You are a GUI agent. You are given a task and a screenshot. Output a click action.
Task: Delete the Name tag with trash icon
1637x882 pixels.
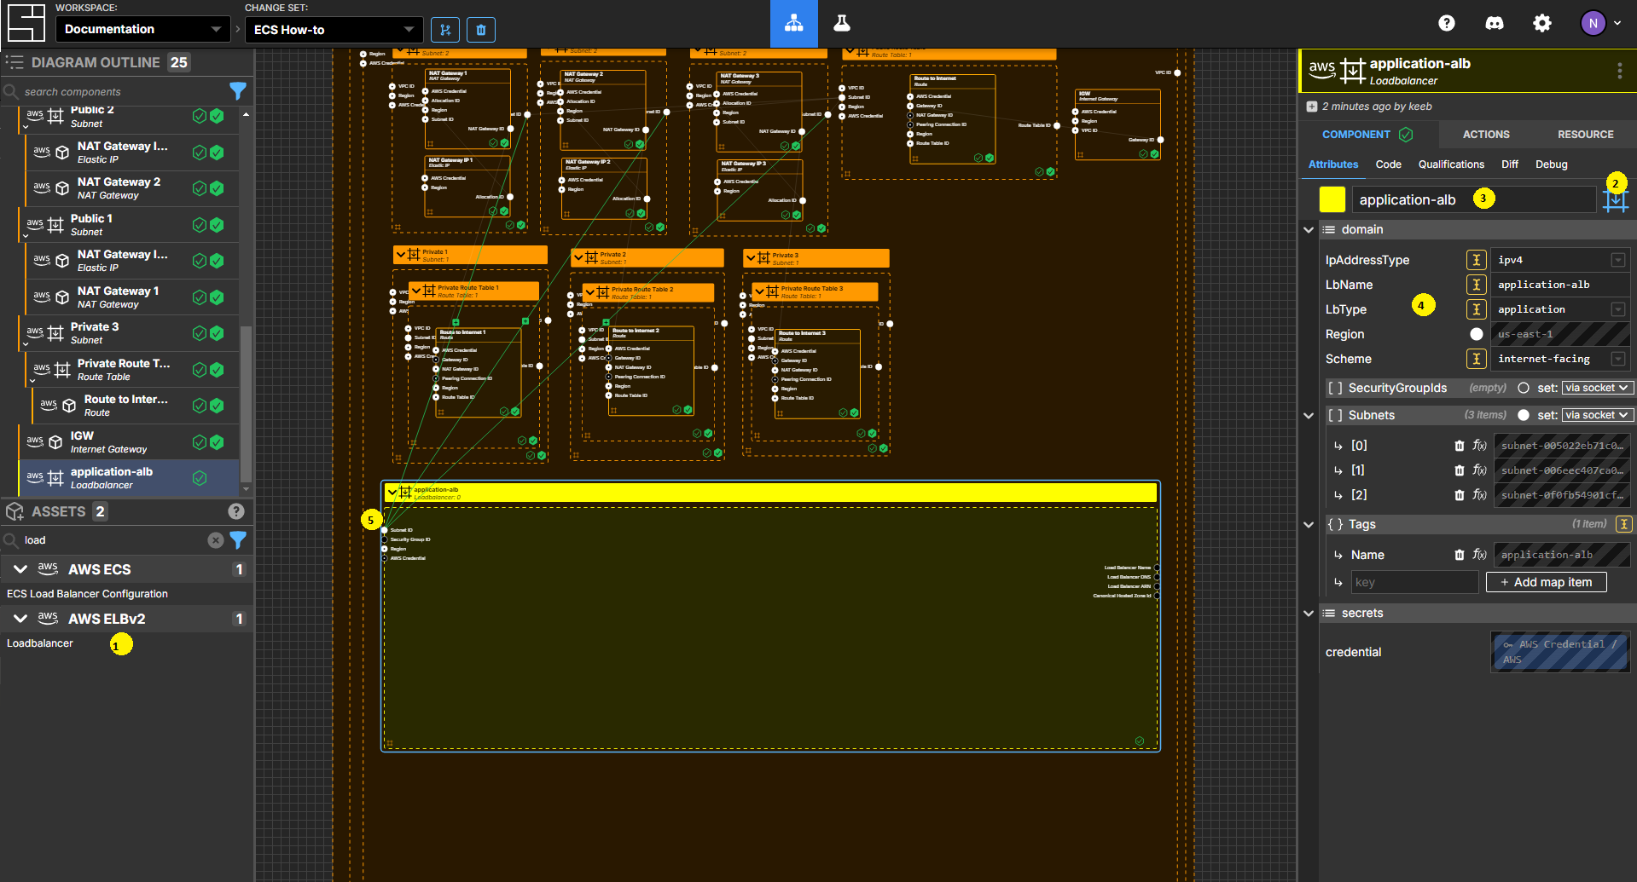(x=1460, y=555)
